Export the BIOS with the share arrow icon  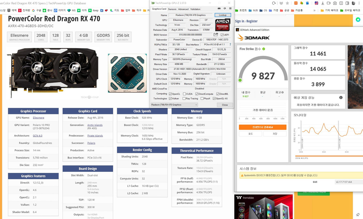(216, 34)
